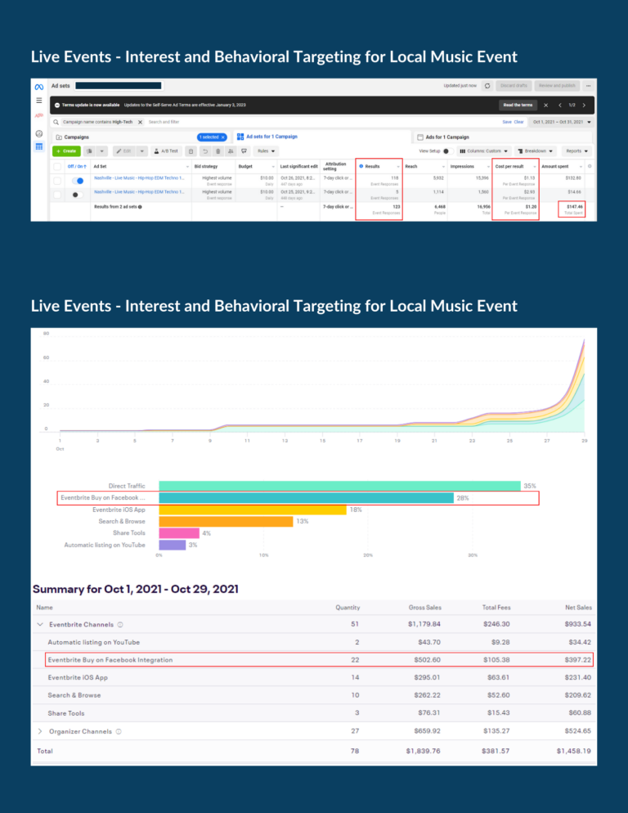Click the pink Share Tools bar
This screenshot has height=813, width=628.
(179, 533)
